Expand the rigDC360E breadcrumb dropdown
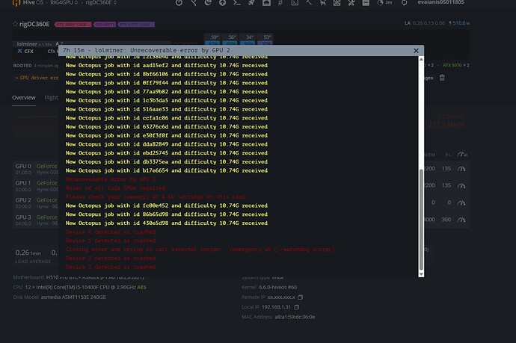 [x=114, y=4]
